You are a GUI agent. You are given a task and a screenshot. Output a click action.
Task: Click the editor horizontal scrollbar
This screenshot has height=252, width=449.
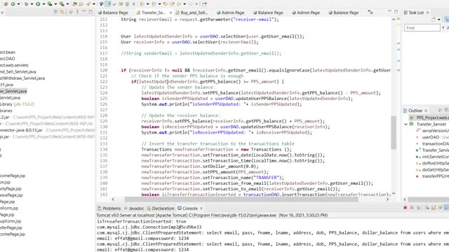241,199
